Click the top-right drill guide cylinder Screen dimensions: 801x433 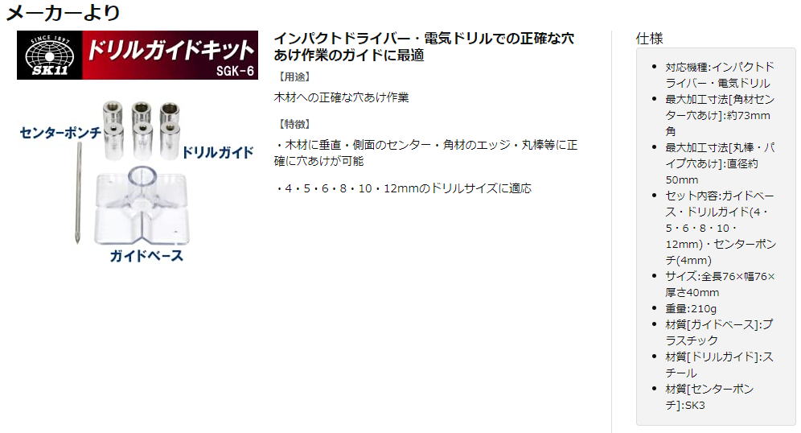169,113
